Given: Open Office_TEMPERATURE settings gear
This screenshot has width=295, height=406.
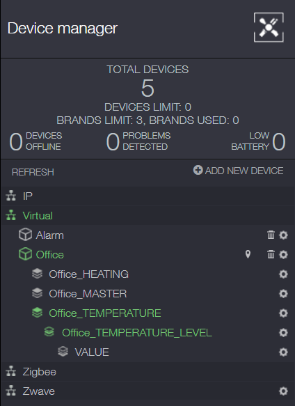Looking at the screenshot, I should pyautogui.click(x=283, y=313).
